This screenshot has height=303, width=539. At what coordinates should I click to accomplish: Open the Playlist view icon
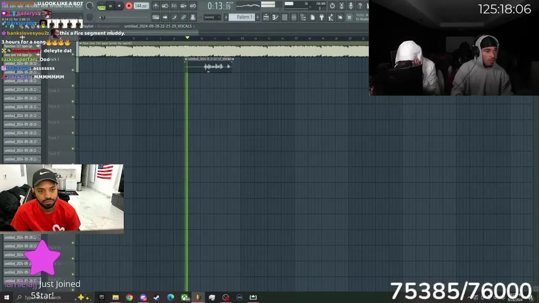point(266,17)
